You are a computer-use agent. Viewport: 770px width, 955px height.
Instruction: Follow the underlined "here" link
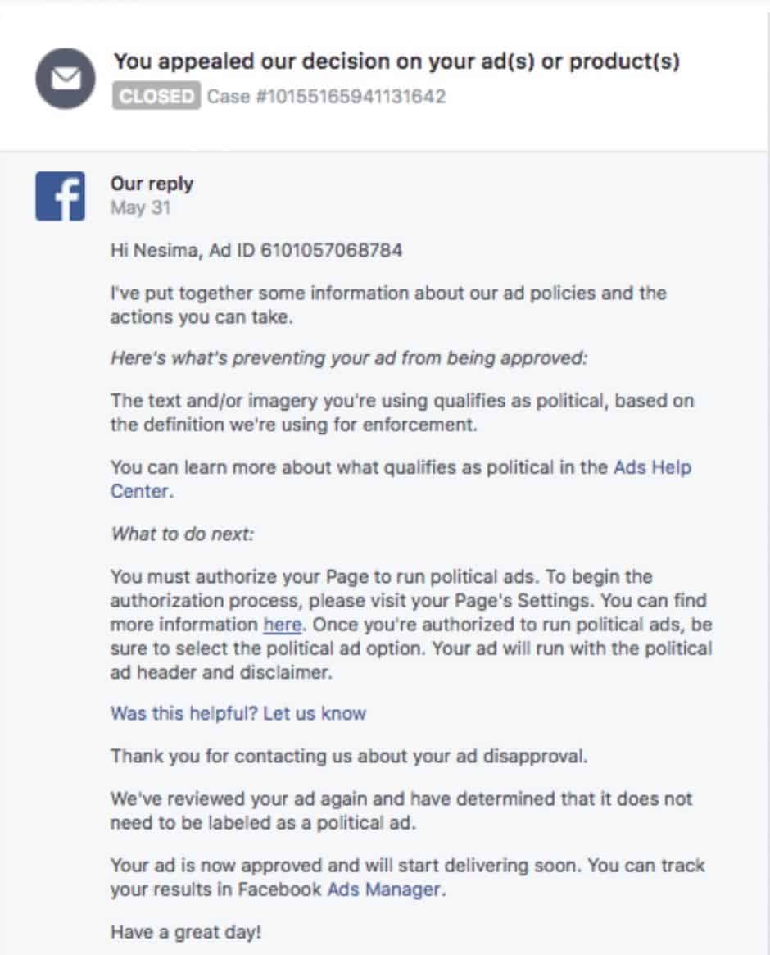click(283, 625)
